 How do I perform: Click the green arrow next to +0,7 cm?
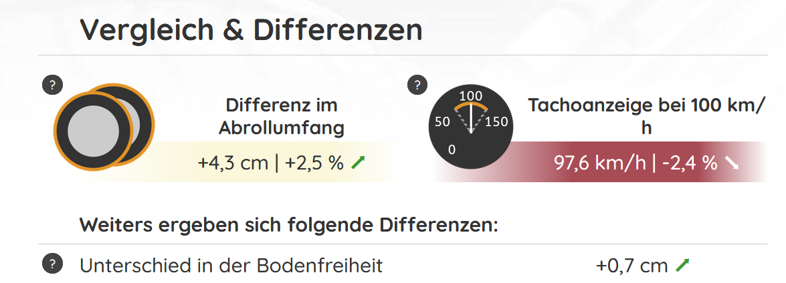click(x=682, y=266)
